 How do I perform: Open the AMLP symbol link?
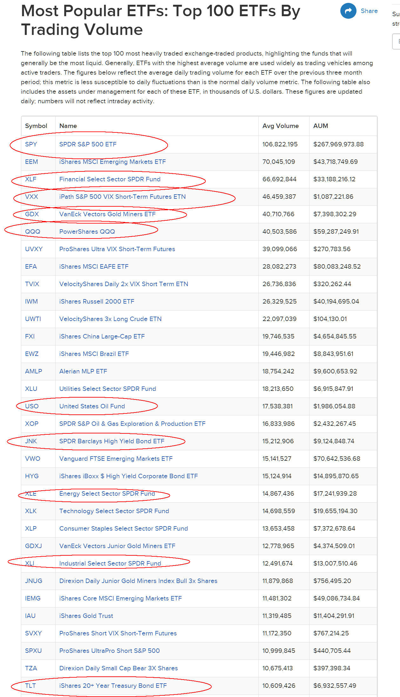(x=33, y=371)
